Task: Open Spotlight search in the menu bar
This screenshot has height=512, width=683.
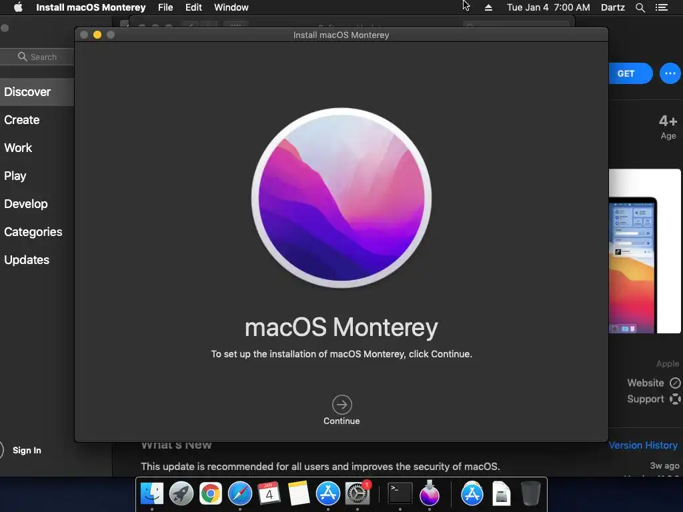Action: [x=640, y=7]
